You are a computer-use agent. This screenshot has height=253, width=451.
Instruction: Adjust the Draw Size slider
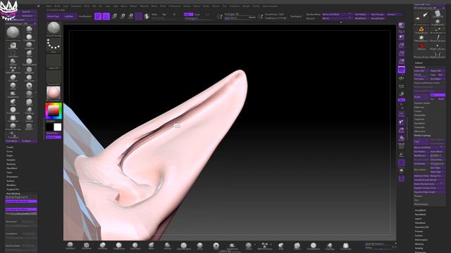(240, 18)
